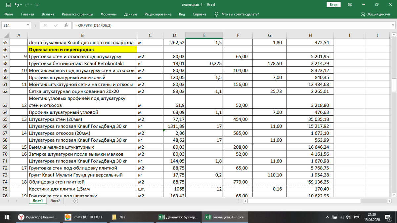Click vertical scrollbar down arrow
This screenshot has width=397, height=223.
(394, 194)
